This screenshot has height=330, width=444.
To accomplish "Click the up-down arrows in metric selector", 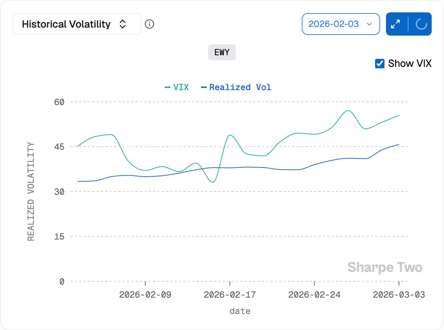I will (123, 24).
